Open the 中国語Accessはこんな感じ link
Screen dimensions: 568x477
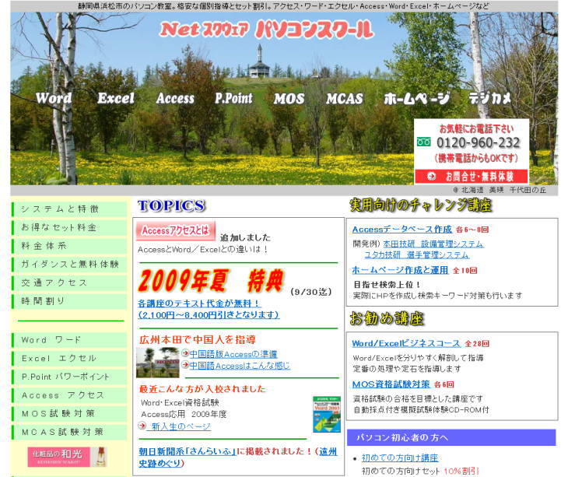(x=240, y=366)
